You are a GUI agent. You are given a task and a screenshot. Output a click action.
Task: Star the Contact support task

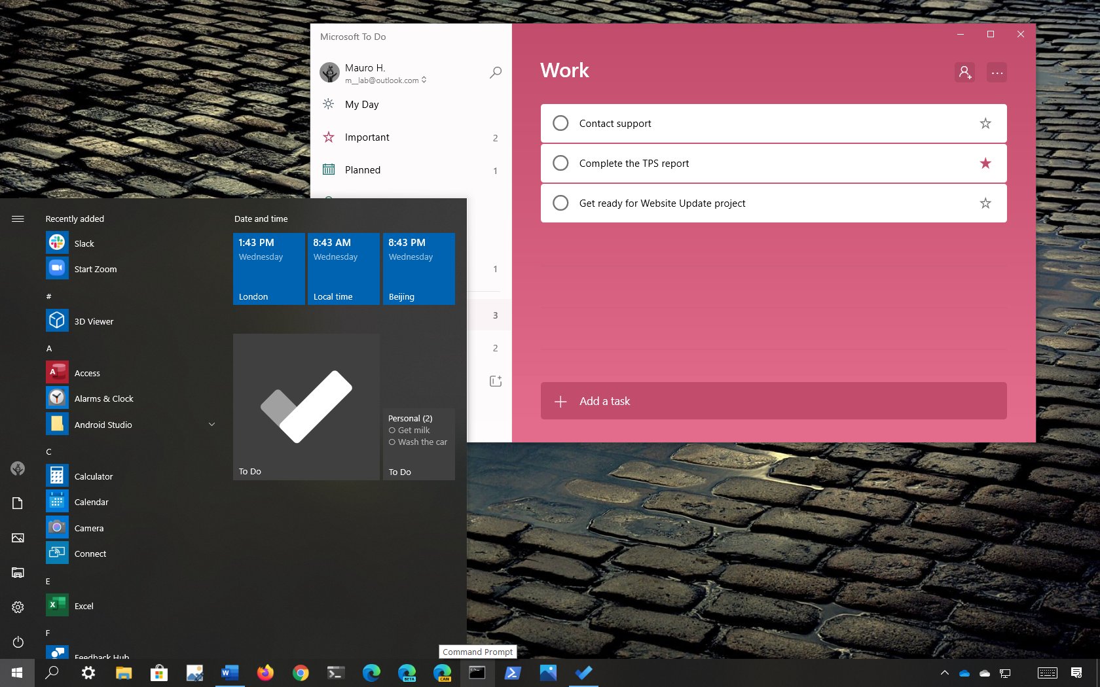coord(985,124)
